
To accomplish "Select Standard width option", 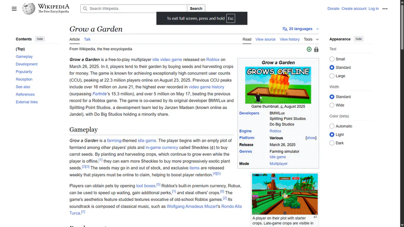I will tap(332, 97).
